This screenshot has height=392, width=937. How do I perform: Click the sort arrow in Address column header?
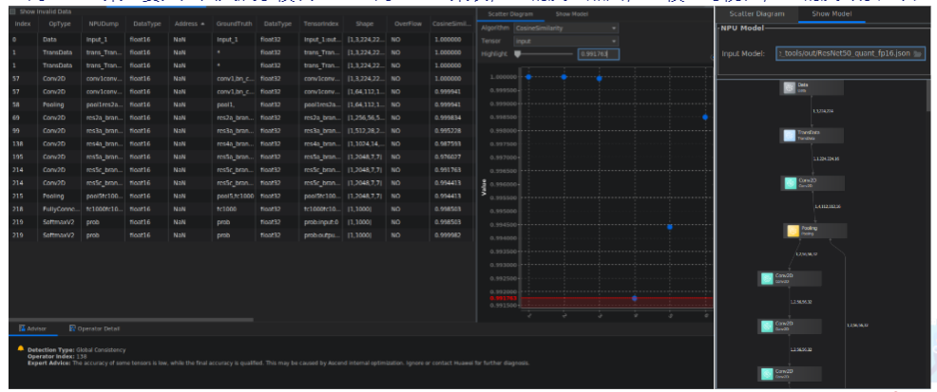point(202,24)
